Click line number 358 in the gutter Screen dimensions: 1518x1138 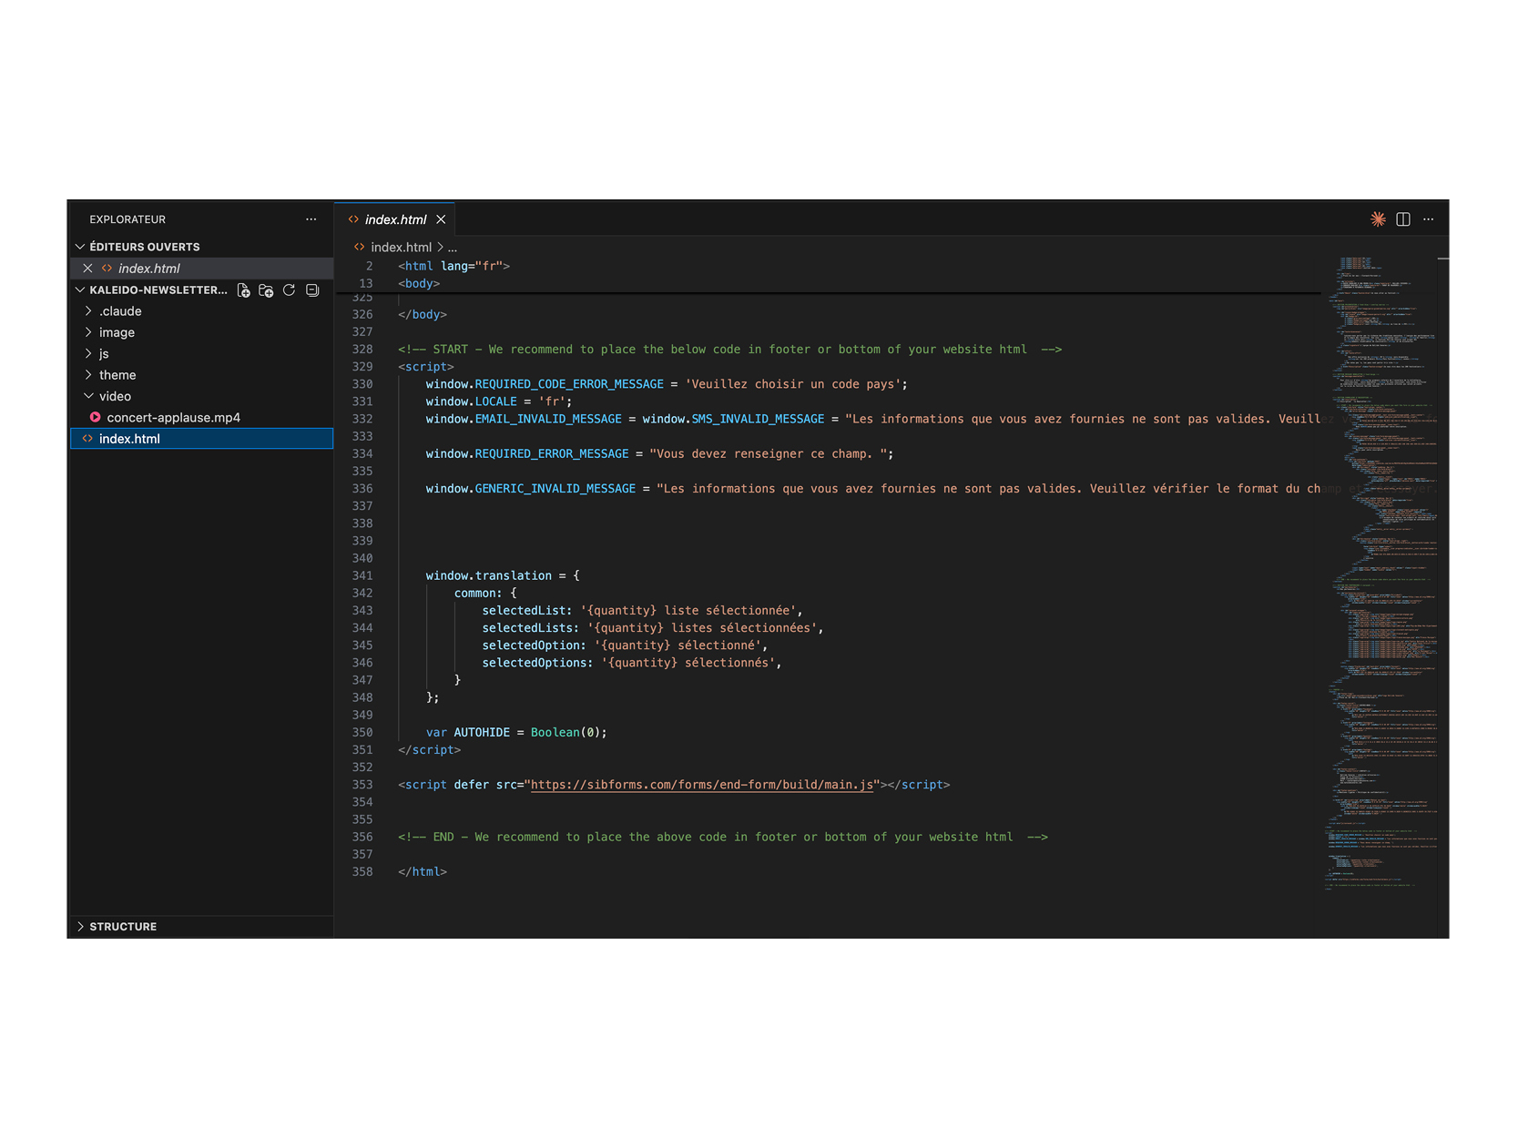pyautogui.click(x=362, y=872)
